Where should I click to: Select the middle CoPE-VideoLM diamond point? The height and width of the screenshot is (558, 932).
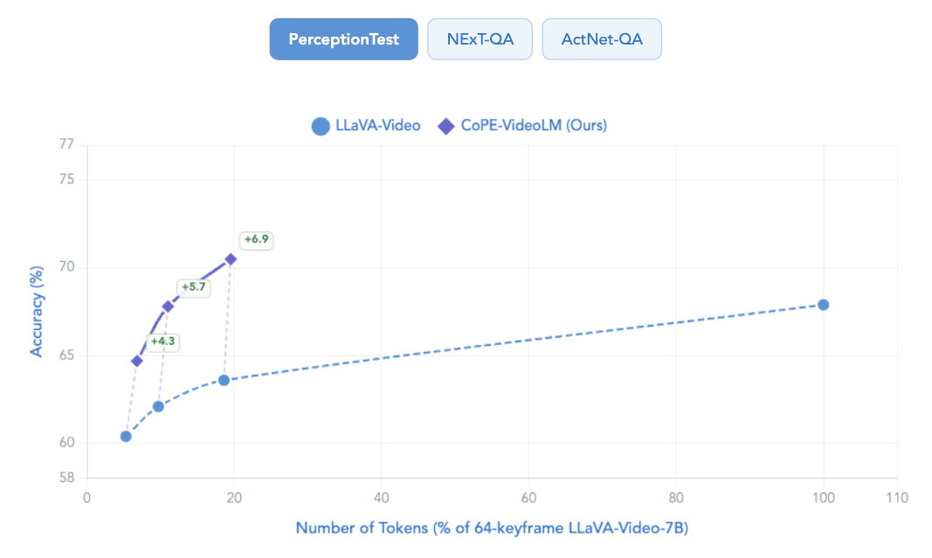click(x=168, y=306)
